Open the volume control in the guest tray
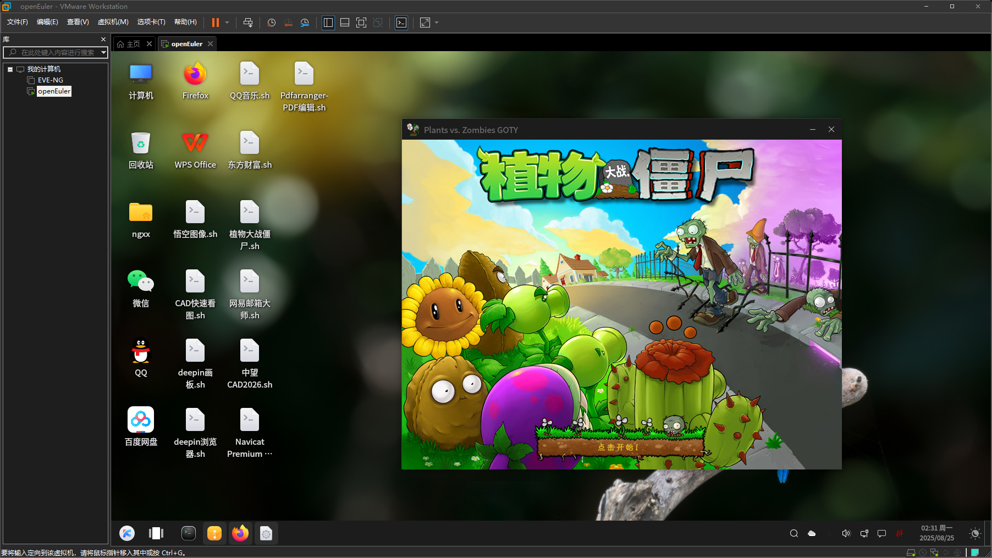Viewport: 992px width, 558px height. point(846,533)
